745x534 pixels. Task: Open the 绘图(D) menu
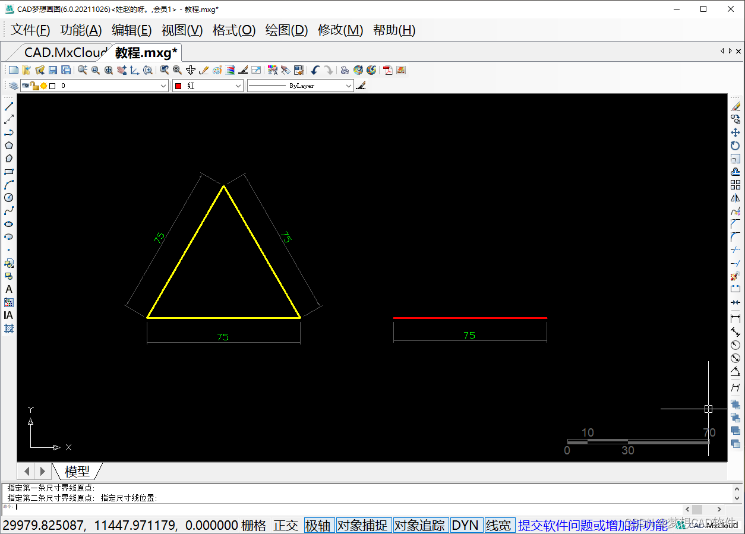click(286, 30)
